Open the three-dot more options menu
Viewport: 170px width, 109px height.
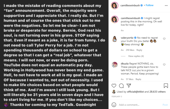(166, 6)
